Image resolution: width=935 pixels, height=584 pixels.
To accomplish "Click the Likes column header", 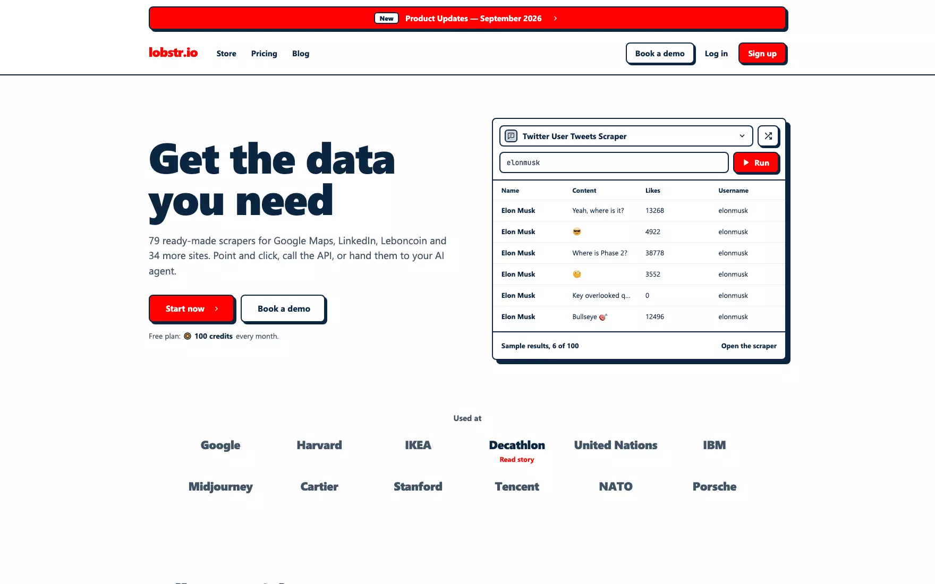I will point(652,191).
